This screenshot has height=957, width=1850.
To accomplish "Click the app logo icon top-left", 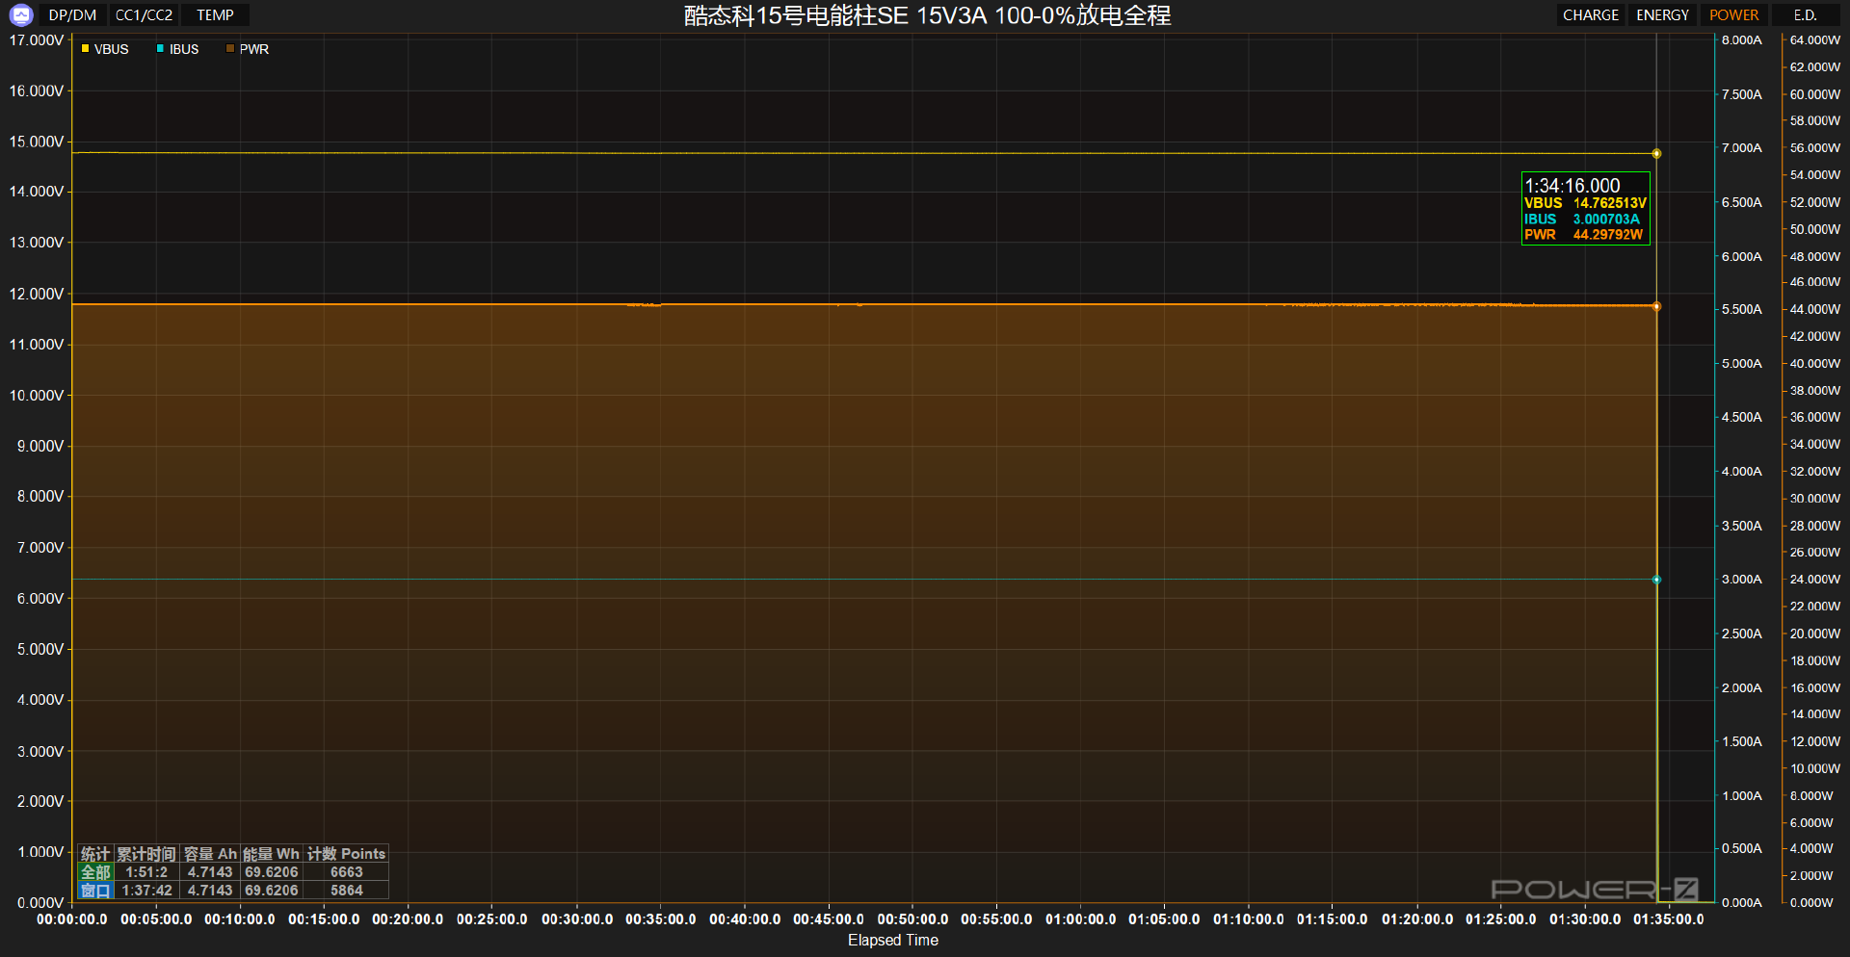I will 21,14.
